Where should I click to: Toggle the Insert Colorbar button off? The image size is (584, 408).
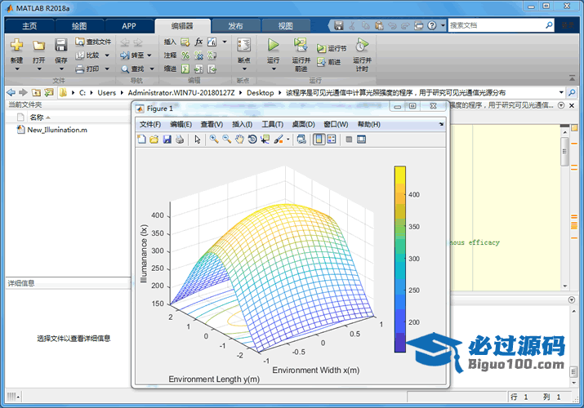pyautogui.click(x=319, y=140)
